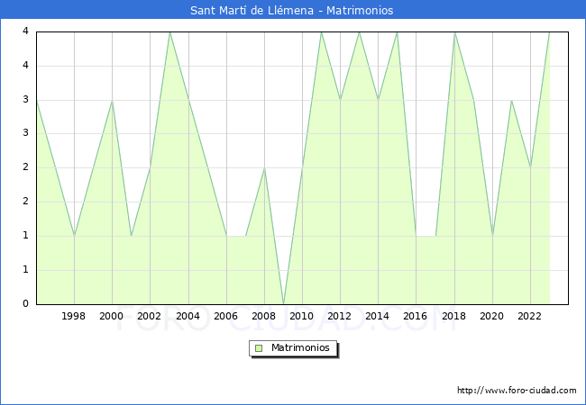Click the 2008 x-axis label
This screenshot has height=405, width=586.
[263, 316]
